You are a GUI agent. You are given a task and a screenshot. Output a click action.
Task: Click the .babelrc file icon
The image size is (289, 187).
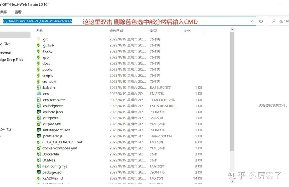pos(39,88)
